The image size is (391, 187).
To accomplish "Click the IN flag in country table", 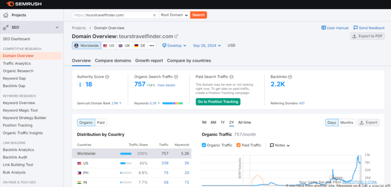I will click(x=79, y=182).
